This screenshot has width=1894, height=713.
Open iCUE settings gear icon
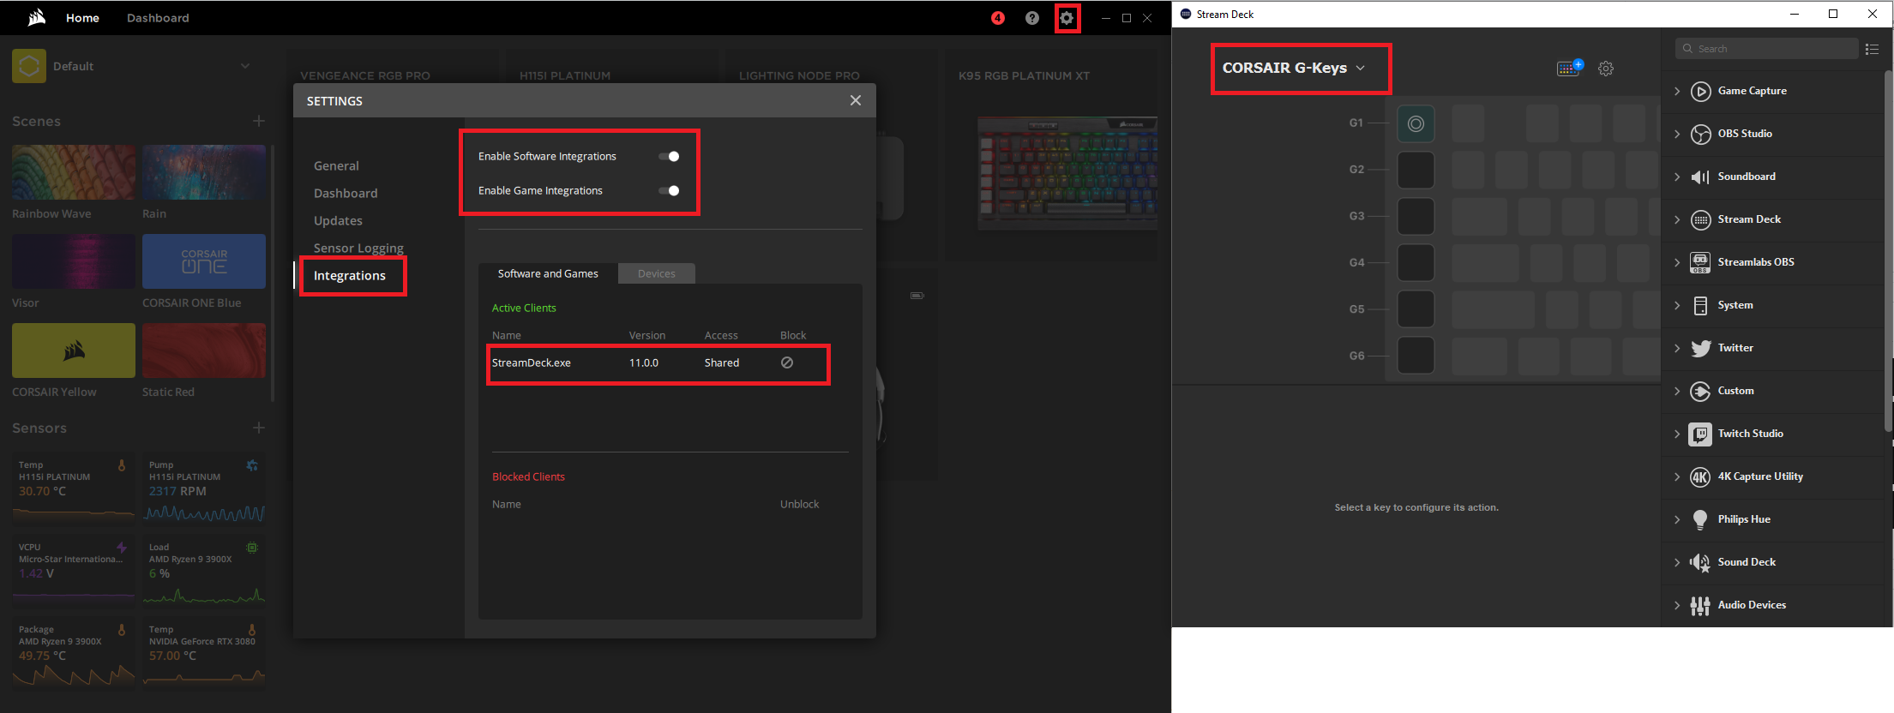coord(1067,18)
